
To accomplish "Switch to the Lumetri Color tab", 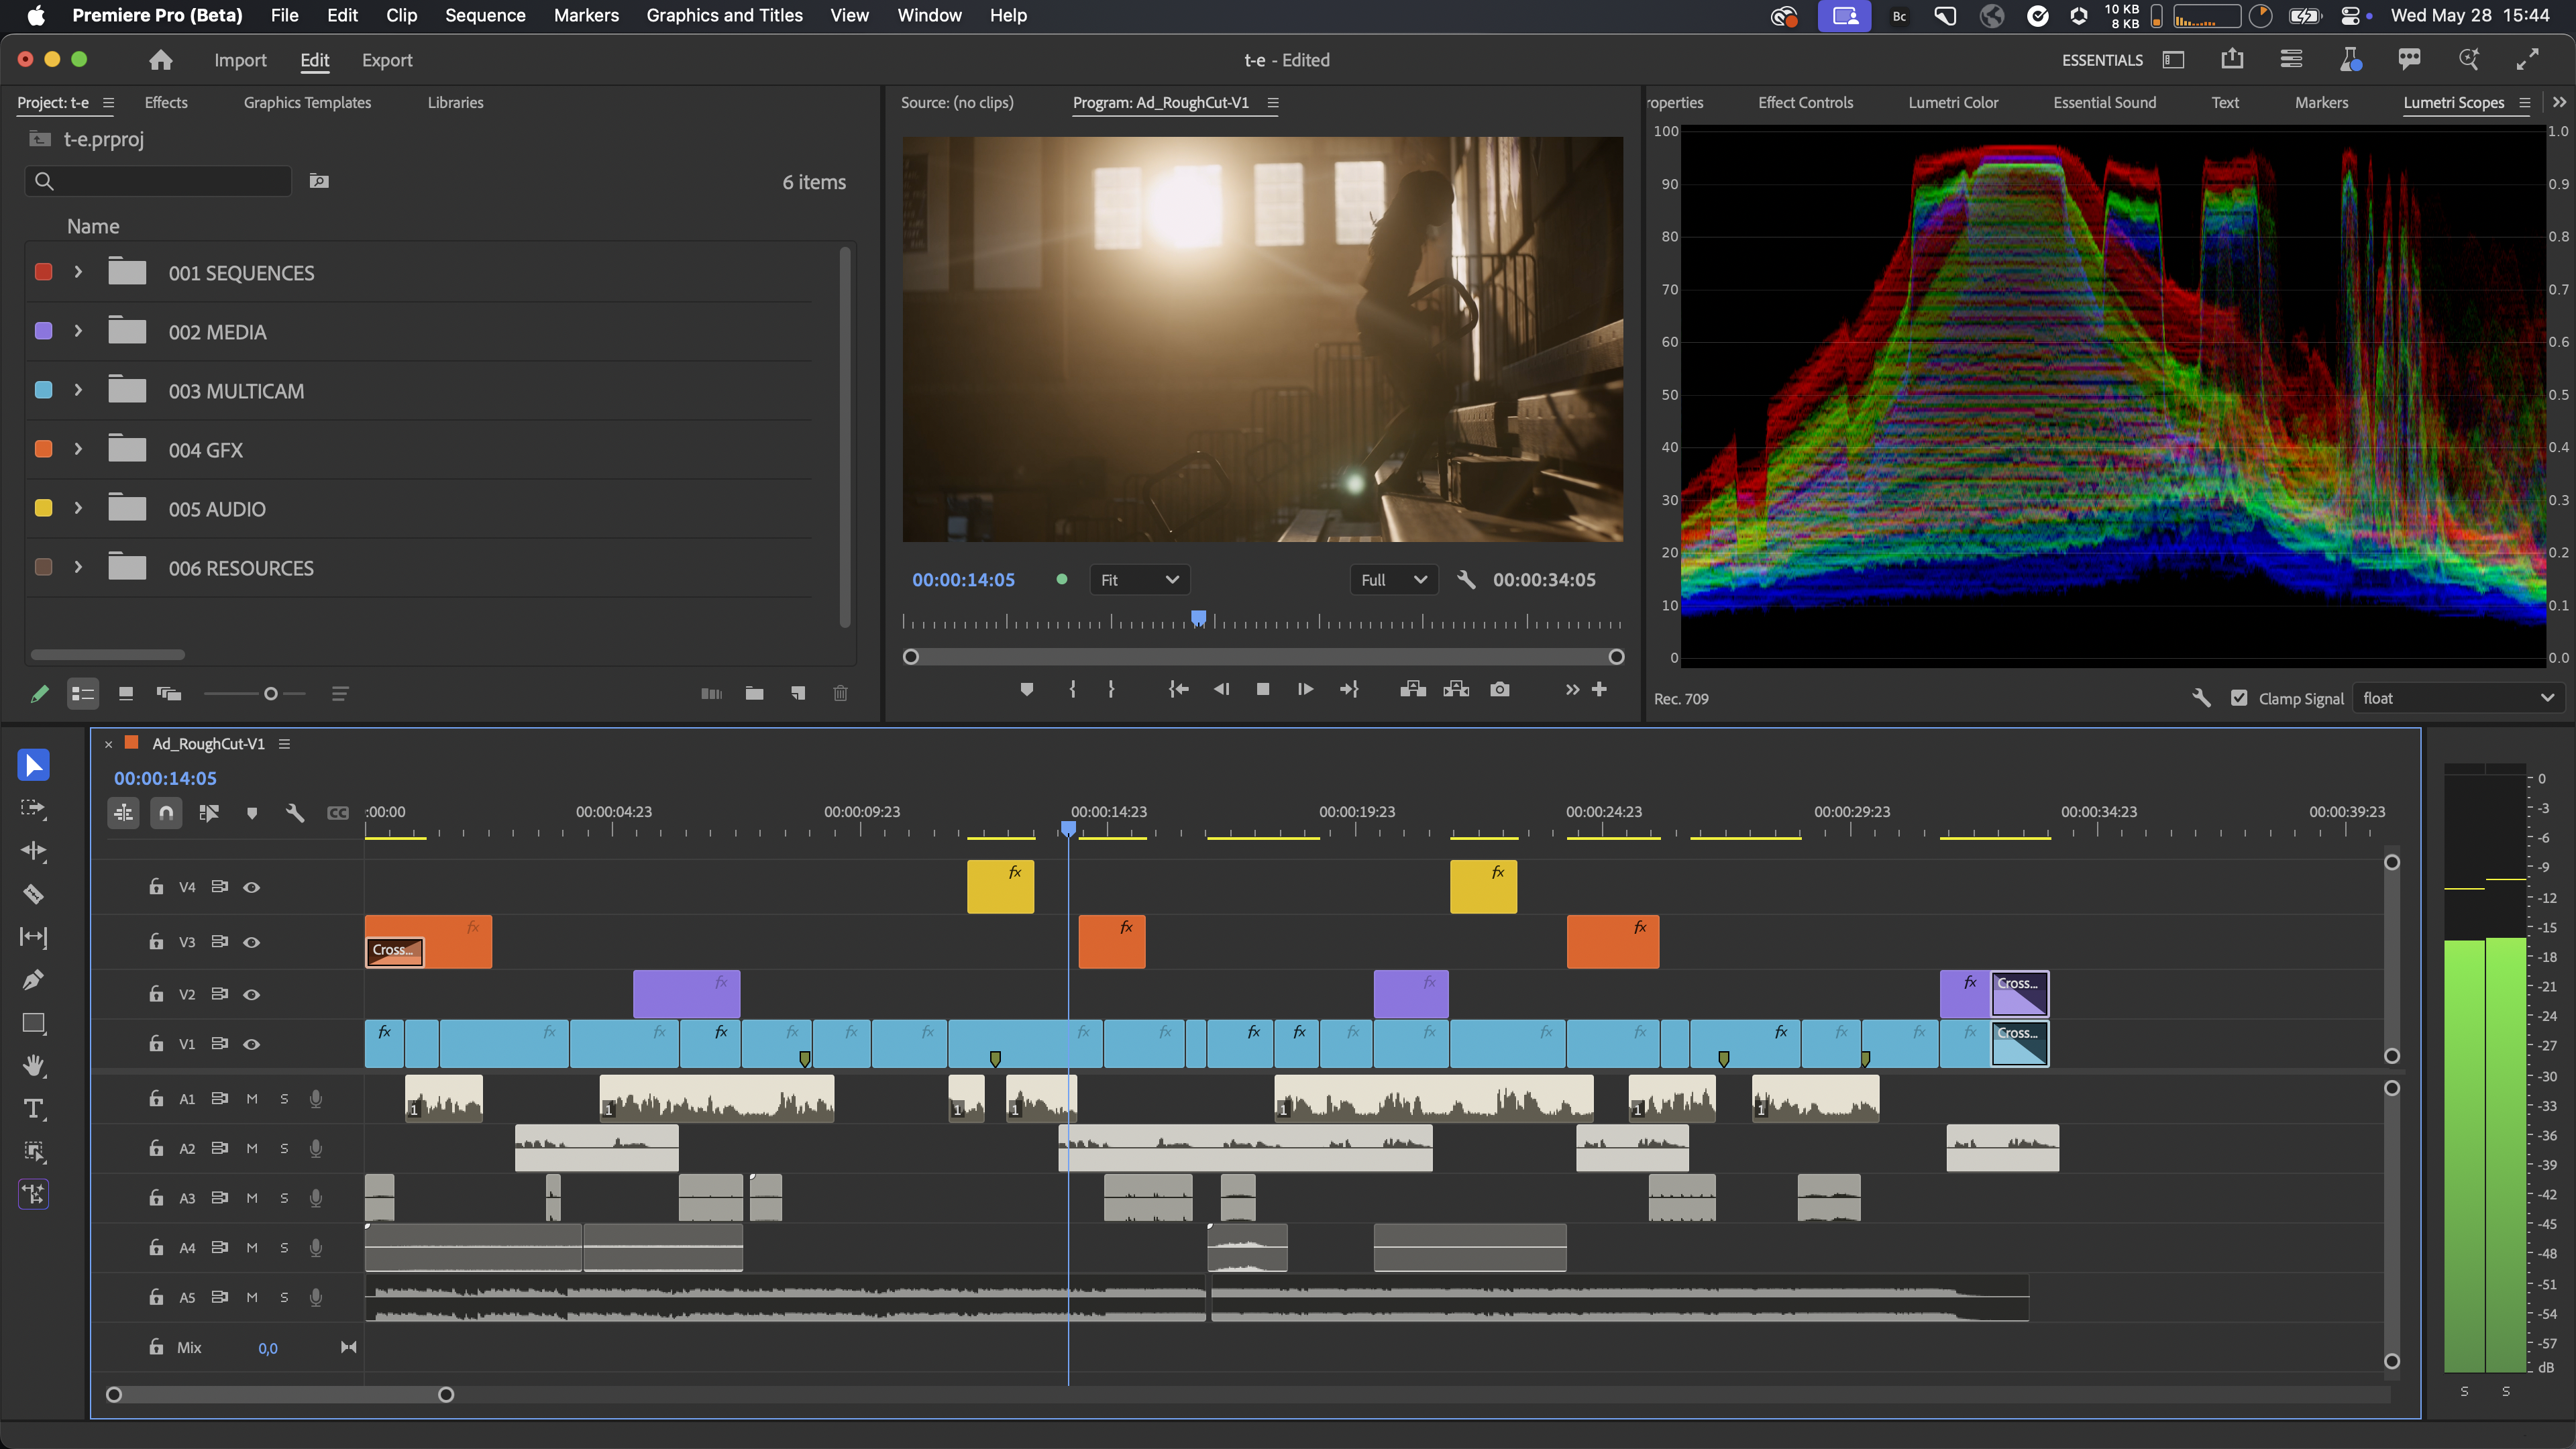I will (x=1953, y=102).
